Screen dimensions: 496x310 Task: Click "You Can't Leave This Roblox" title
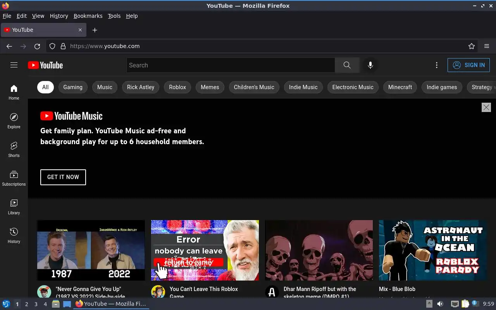[204, 293]
